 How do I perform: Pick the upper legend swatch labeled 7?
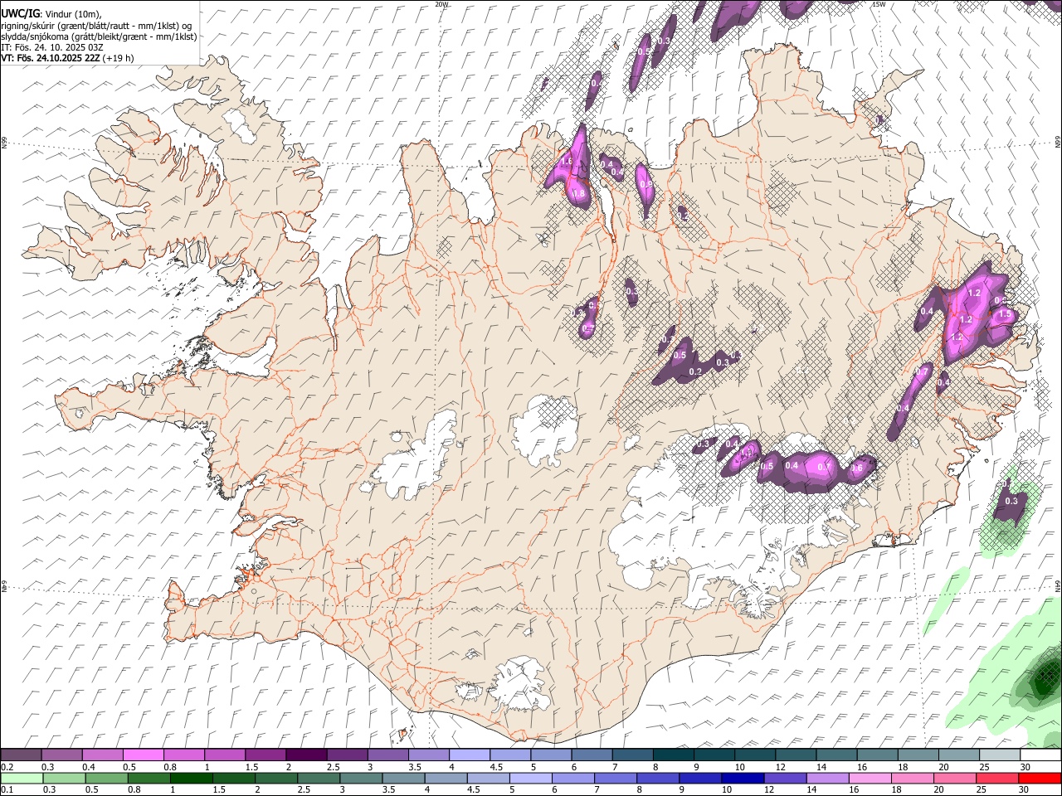pos(632,755)
